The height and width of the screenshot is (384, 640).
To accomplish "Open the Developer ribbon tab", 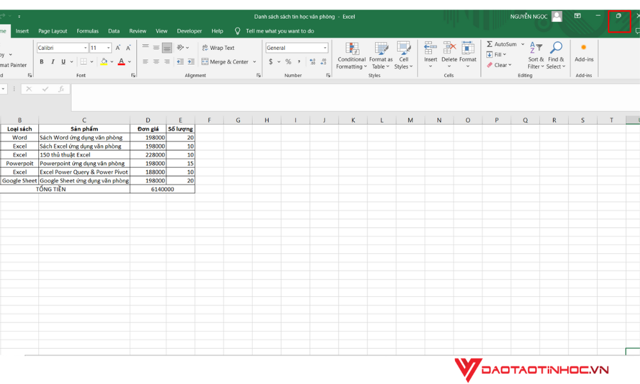I will coord(189,30).
